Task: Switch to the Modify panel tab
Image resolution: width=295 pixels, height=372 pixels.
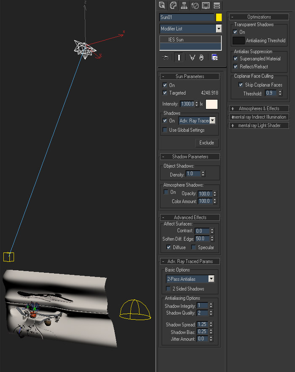Action: [173, 5]
